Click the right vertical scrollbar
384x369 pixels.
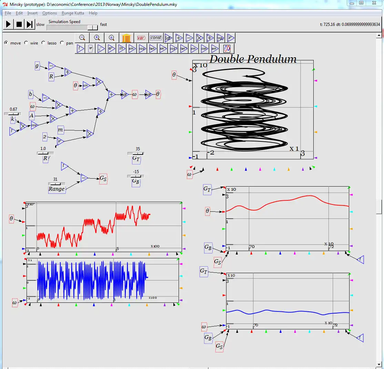point(381,172)
